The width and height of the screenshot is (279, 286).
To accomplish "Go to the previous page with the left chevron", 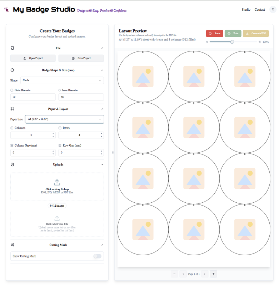I will coord(183,274).
